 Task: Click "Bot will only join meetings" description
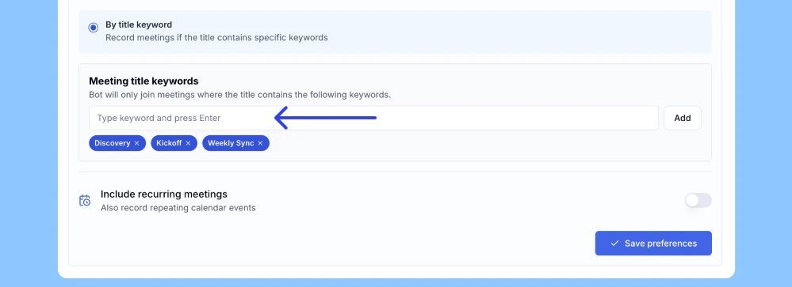point(239,94)
